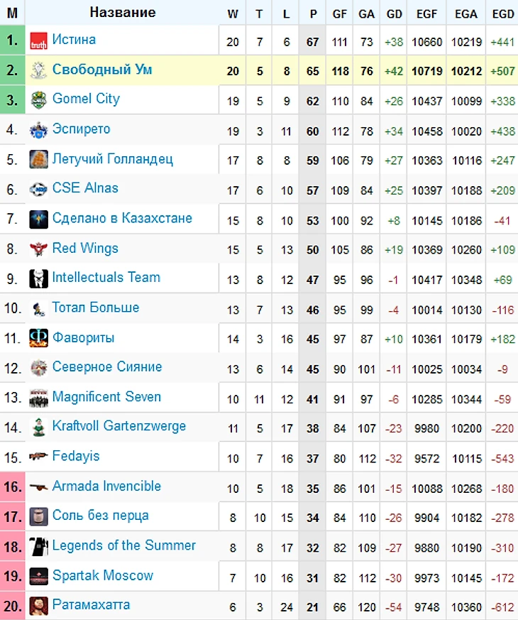Click the EGD column header
518x620 pixels.
(x=502, y=13)
